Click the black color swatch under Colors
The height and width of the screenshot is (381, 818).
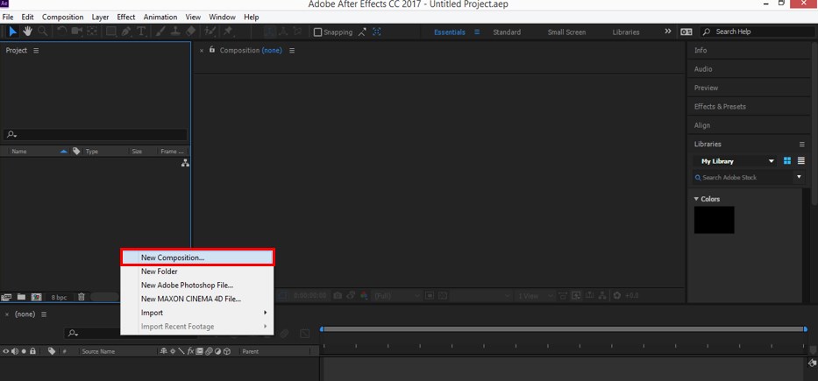714,220
